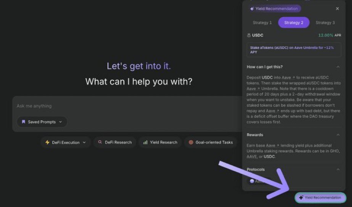Open the Strategy 3 tab
The image size is (352, 207).
pyautogui.click(x=325, y=22)
